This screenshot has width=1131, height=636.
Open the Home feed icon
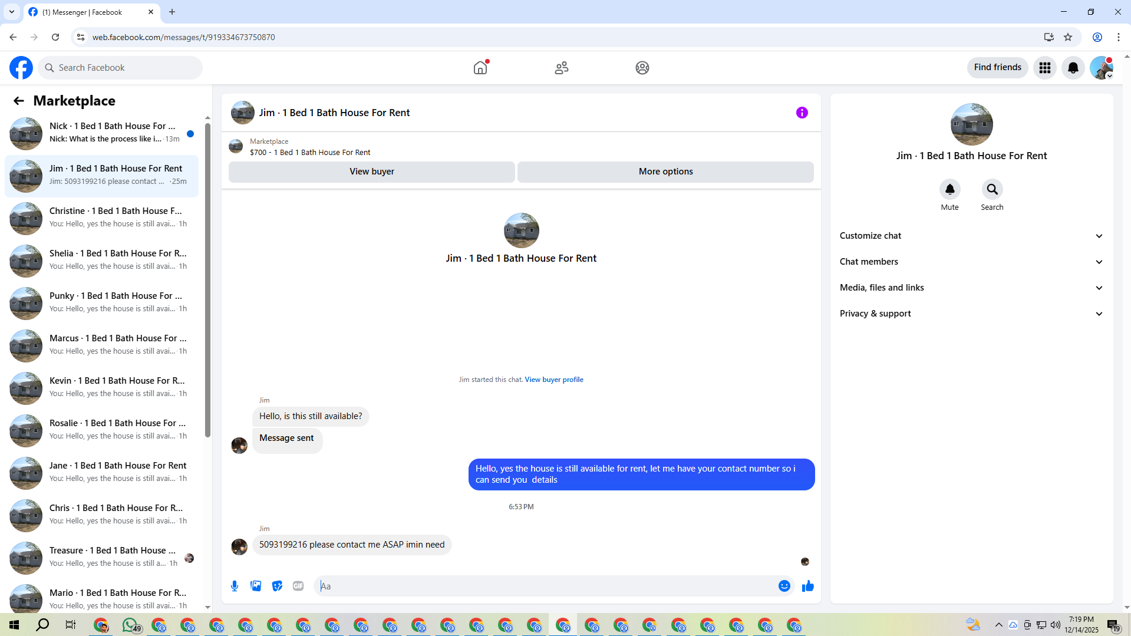coord(480,68)
